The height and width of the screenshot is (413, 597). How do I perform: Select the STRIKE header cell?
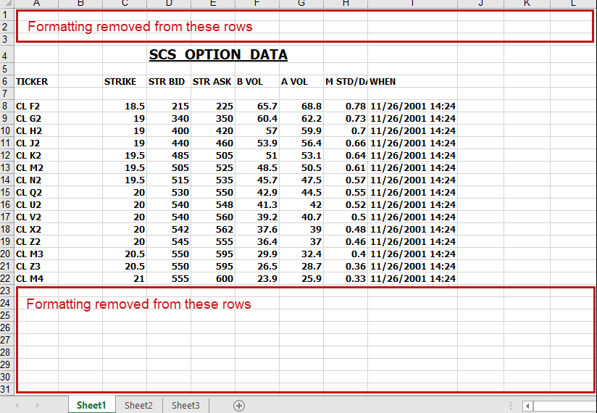coord(125,82)
